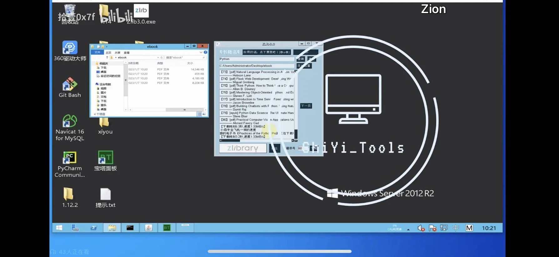Click the refresh button beside address bar
This screenshot has width=559, height=257.
[162, 57]
